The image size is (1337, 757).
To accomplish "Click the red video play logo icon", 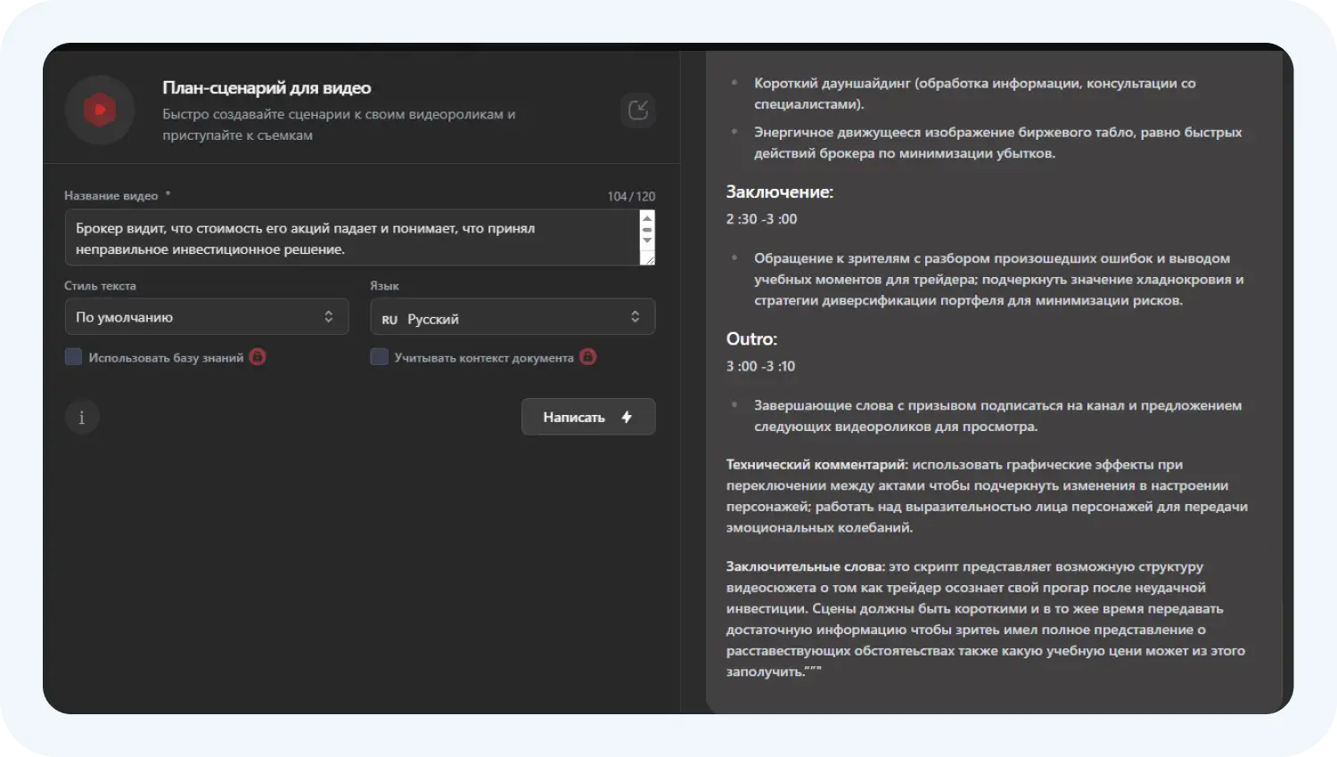I will [x=100, y=110].
